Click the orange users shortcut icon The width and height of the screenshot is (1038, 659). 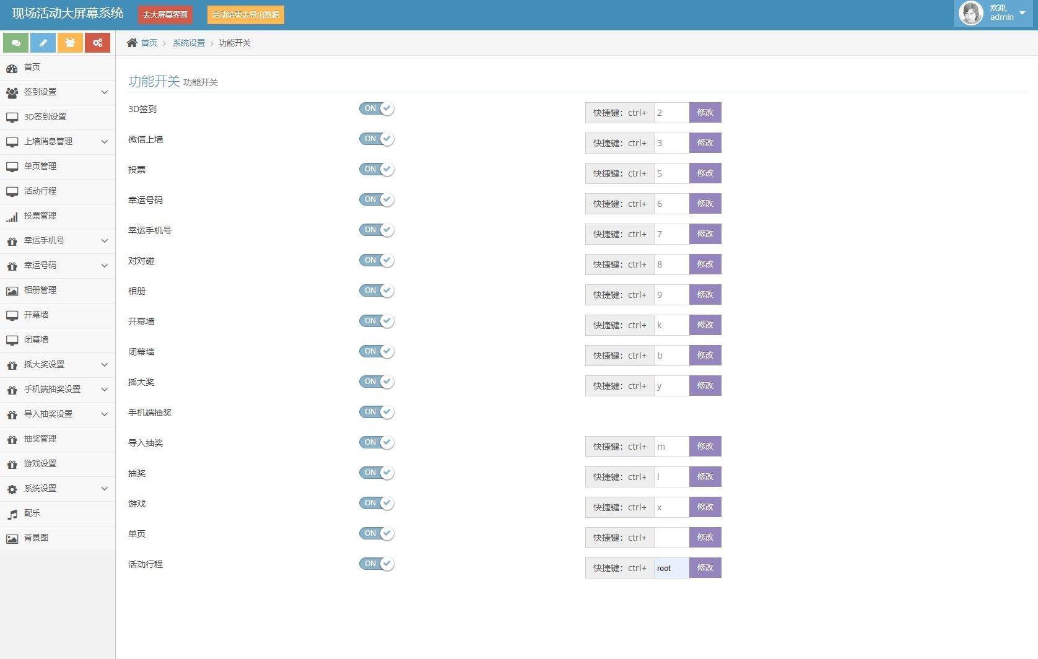(70, 43)
